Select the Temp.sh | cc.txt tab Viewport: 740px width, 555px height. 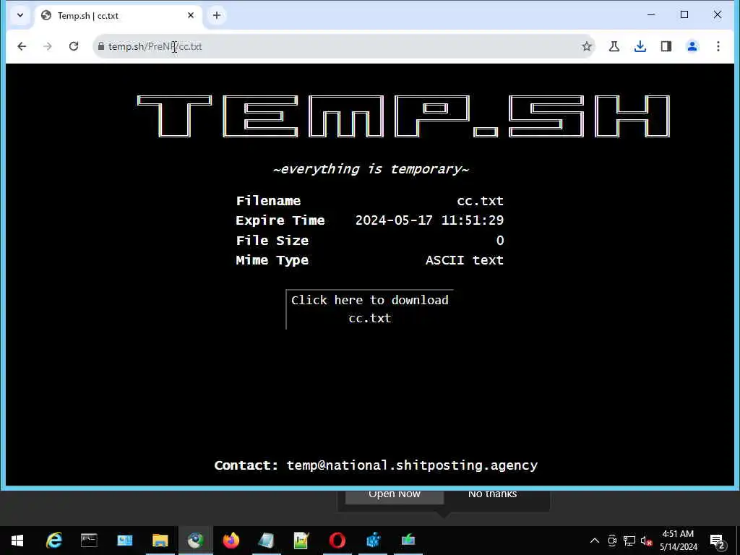tap(118, 16)
